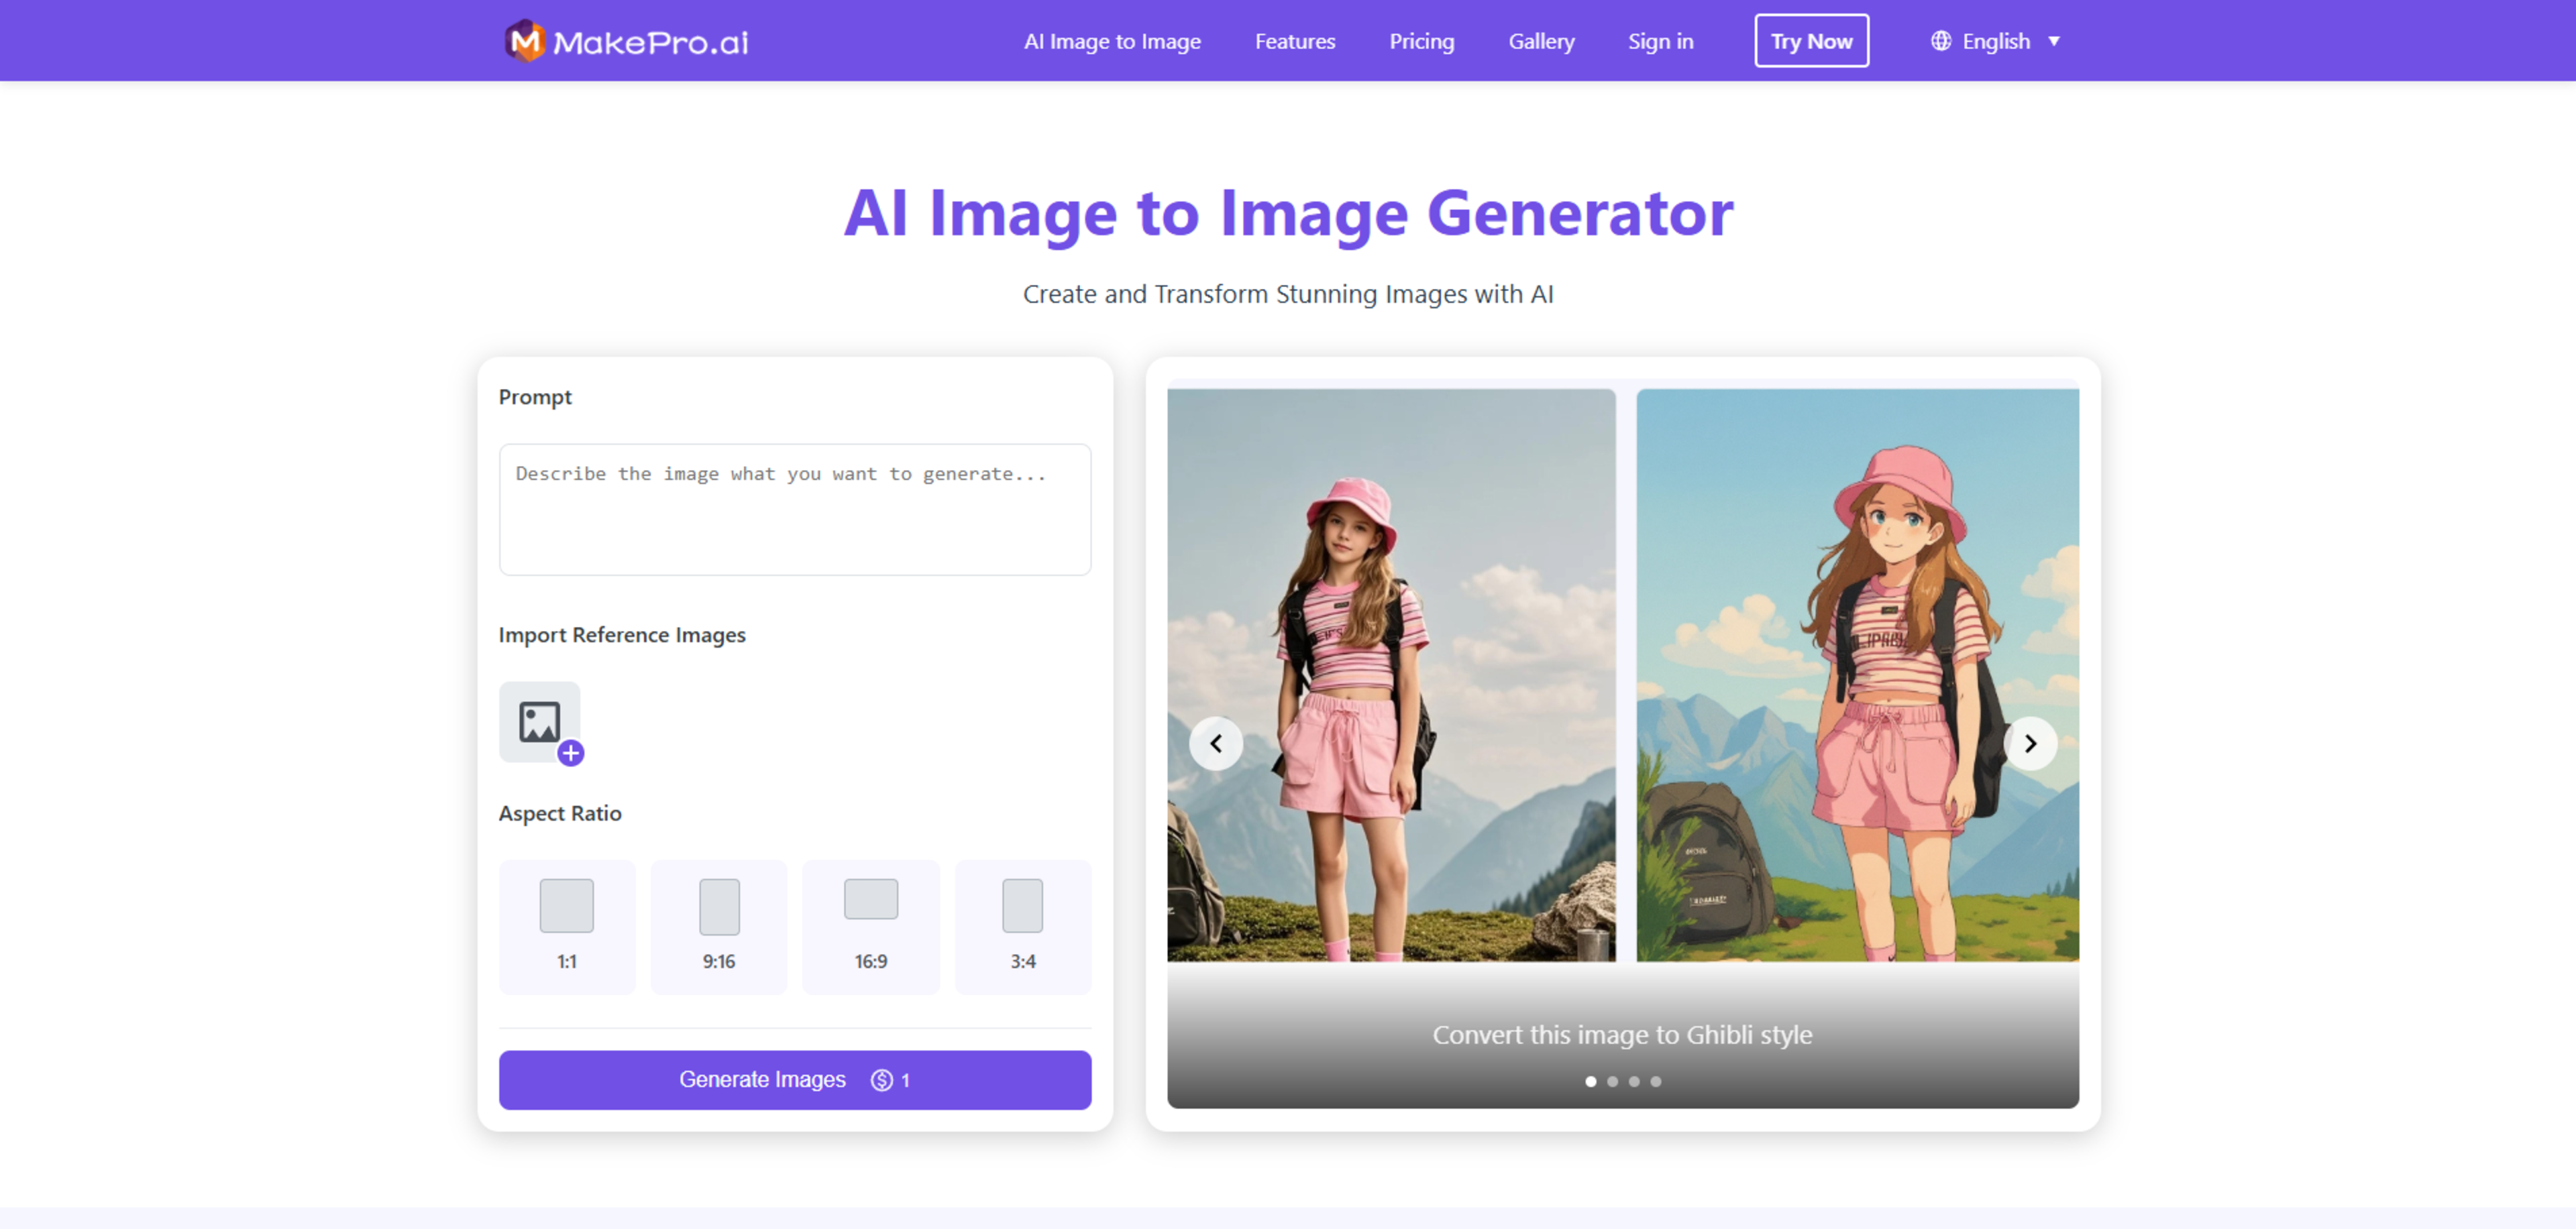Image resolution: width=2576 pixels, height=1229 pixels.
Task: Expand language menu via dropdown arrow
Action: (x=2054, y=41)
